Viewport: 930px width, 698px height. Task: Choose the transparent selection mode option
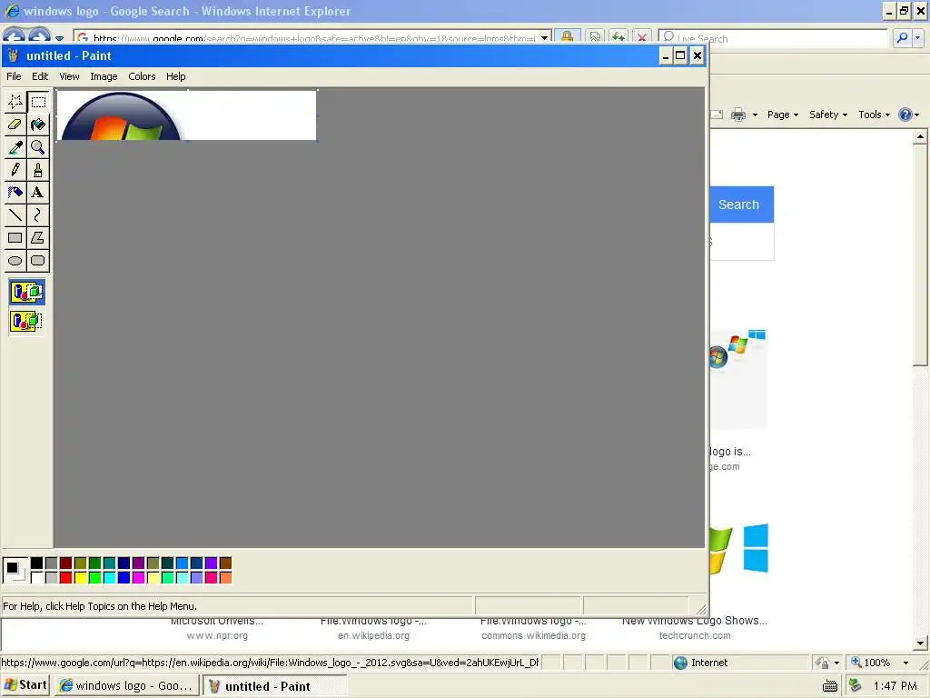tap(26, 321)
